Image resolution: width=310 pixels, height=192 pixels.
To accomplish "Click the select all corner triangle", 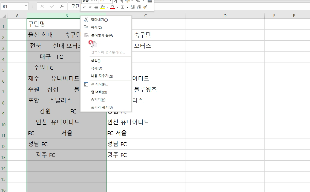I will click(4, 16).
